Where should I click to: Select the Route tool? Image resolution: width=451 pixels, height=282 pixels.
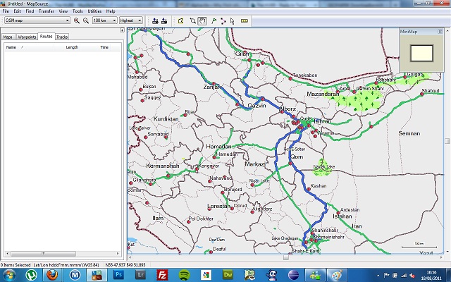point(223,20)
